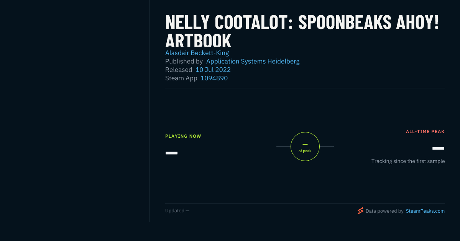
Task: Select the Playing Now label
Action: point(183,136)
